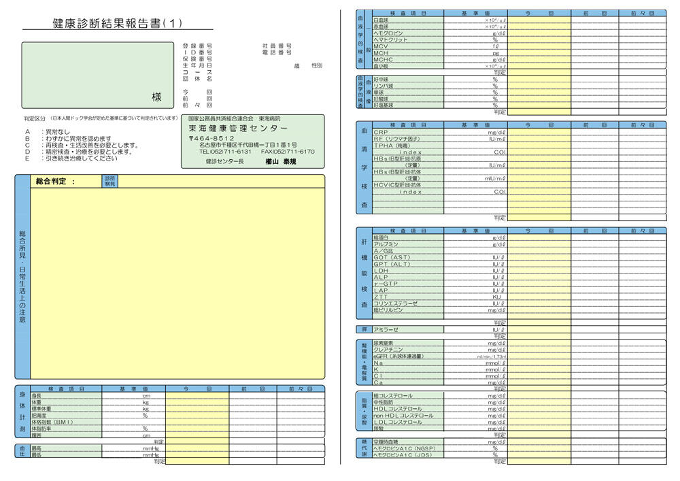
Task: Click the 好中球 row label
Action: 381,80
